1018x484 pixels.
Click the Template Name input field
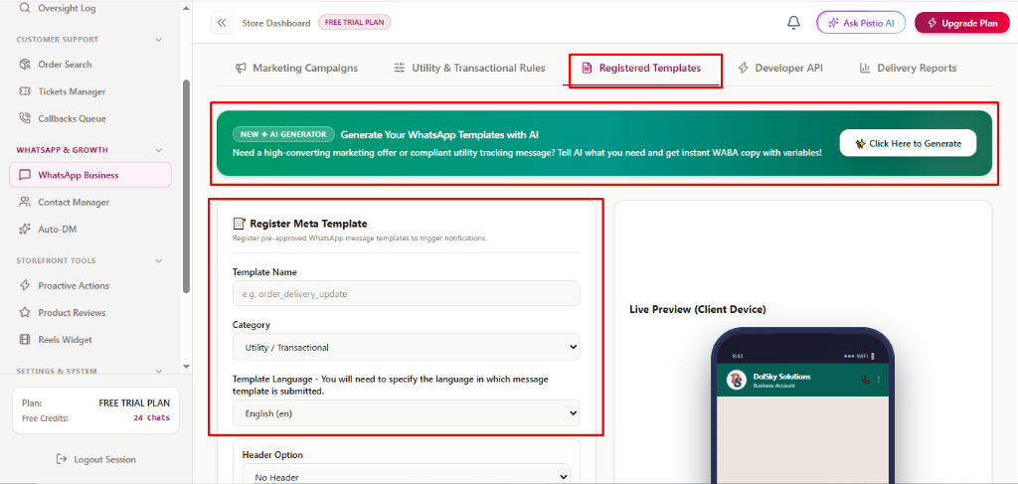407,293
